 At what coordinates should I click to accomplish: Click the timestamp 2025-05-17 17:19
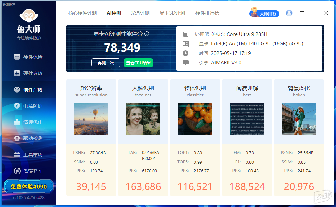[231, 53]
